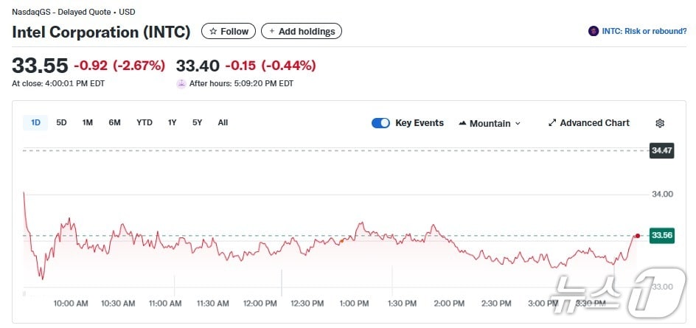Viewport: 696px width, 328px height.
Task: Click the star icon in Follow button
Action: point(213,32)
